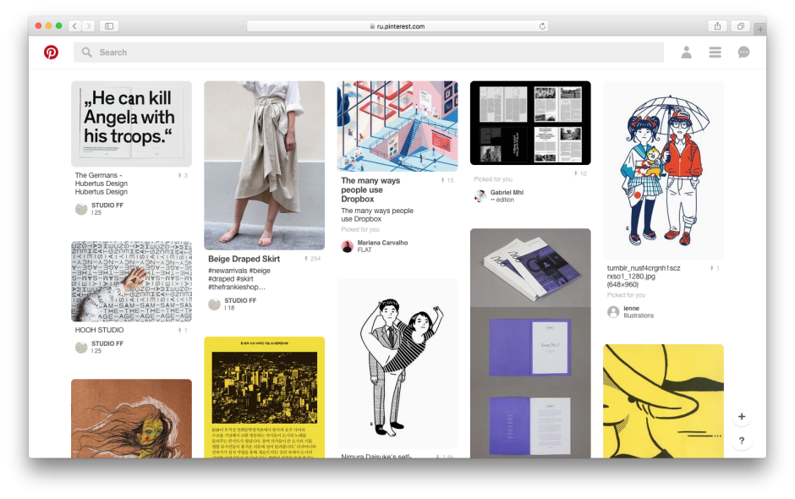Screen dimensions: 795x499
Task: Click the #newarrivals #beige hashtag description
Action: tap(238, 279)
